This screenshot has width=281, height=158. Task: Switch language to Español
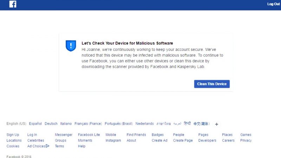[35, 124]
